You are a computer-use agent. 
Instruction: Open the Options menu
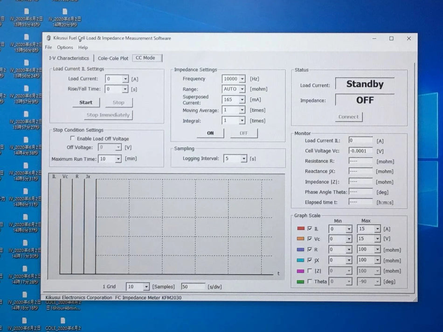[65, 47]
